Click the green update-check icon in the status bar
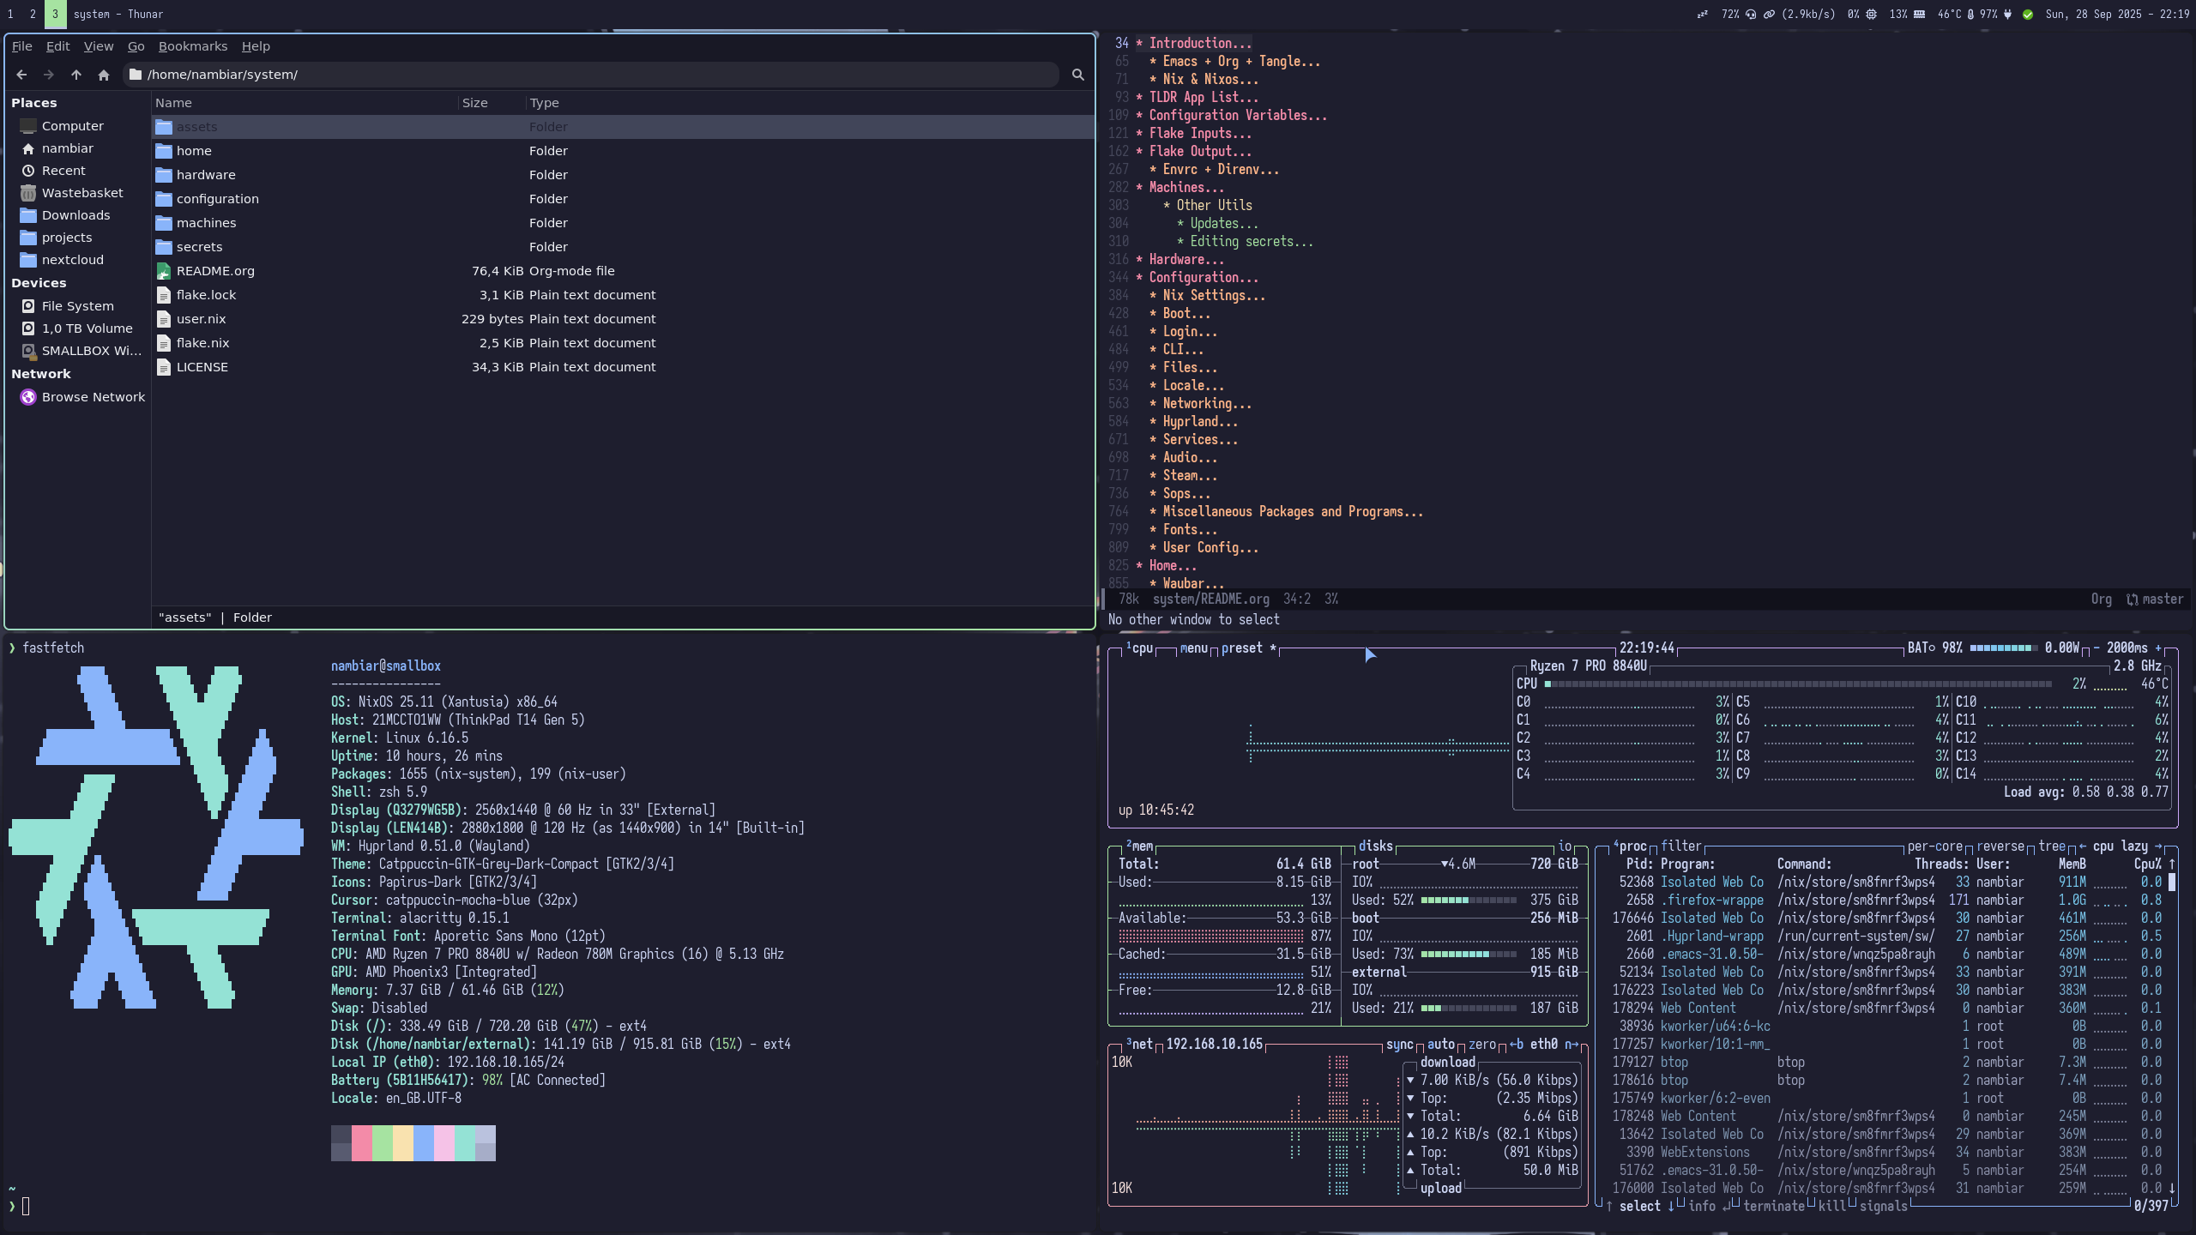This screenshot has width=2196, height=1235. pyautogui.click(x=2028, y=15)
